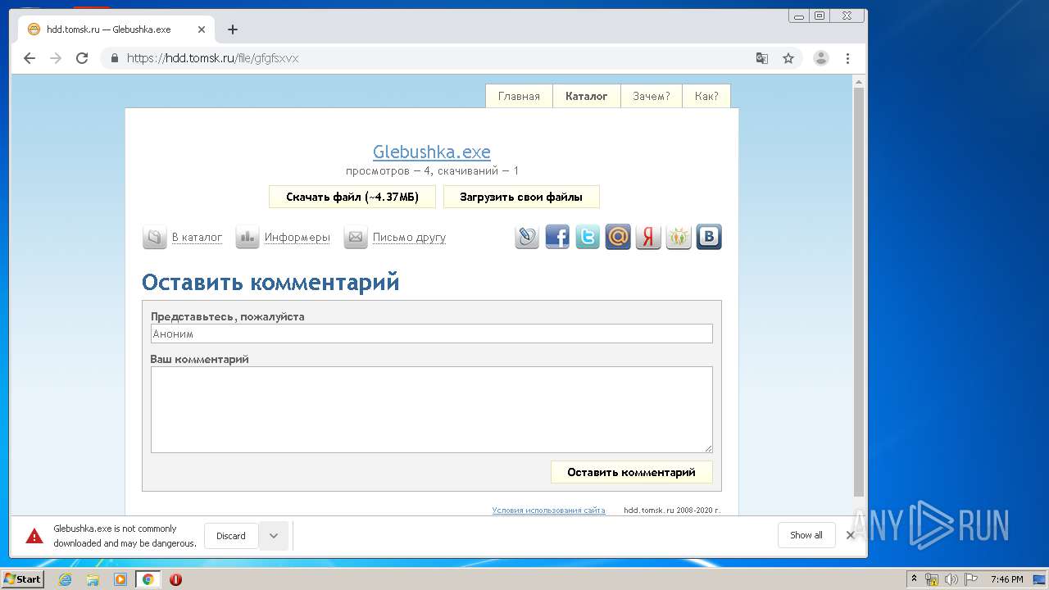Focus the 'Ваш комментарий' text area
1049x590 pixels.
click(x=432, y=410)
